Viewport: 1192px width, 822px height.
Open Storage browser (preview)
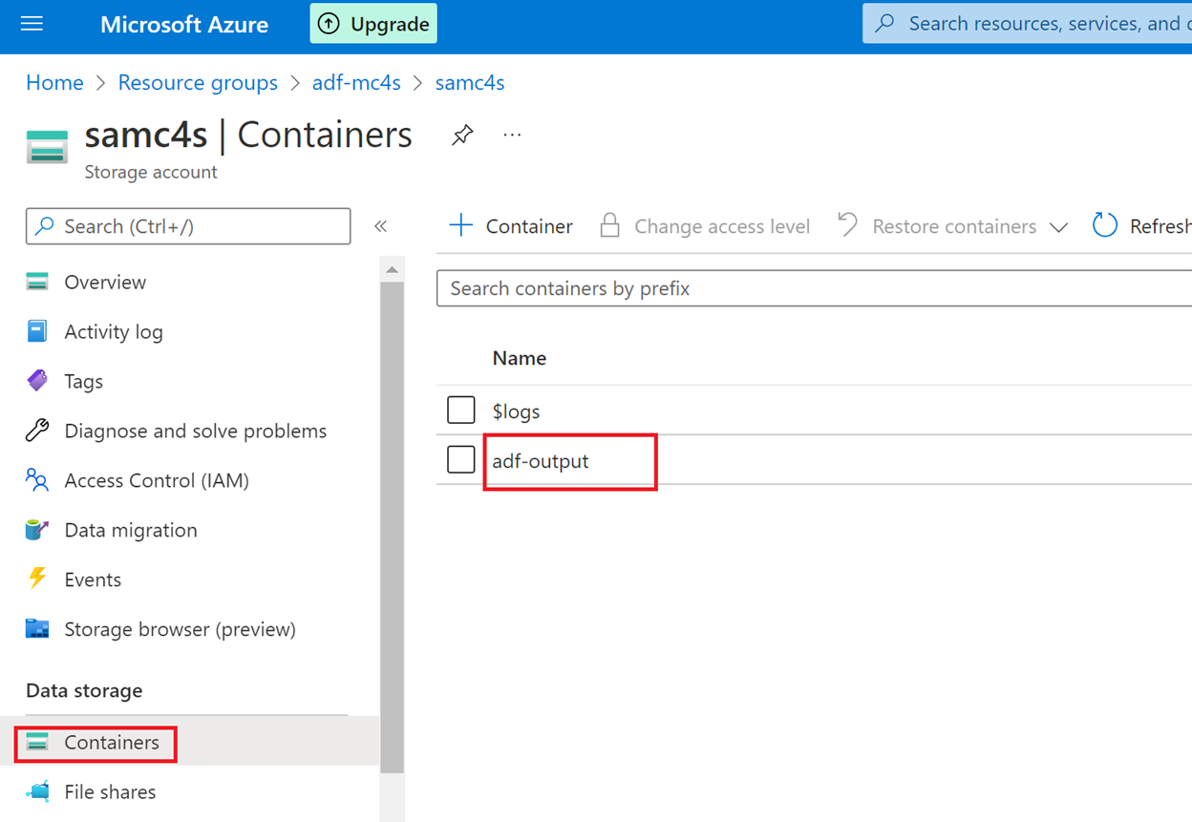180,630
